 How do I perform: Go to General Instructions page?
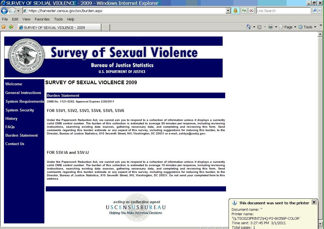(23, 93)
